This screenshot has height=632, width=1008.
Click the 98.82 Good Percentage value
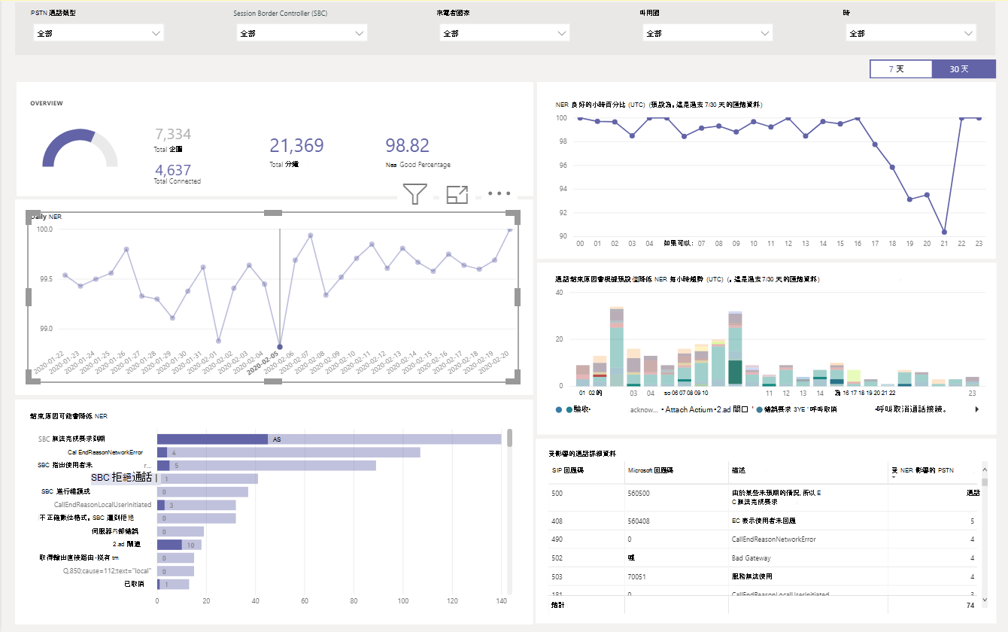(407, 146)
